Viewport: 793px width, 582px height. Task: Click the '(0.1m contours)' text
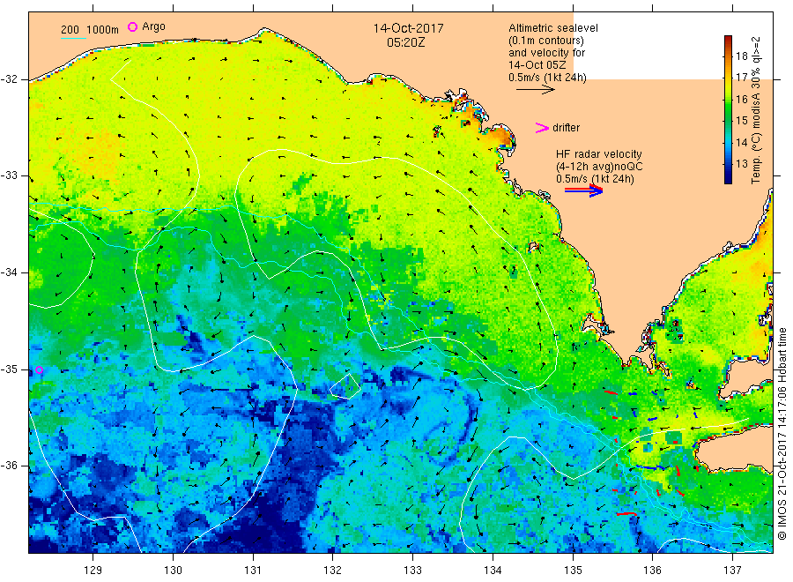(546, 41)
